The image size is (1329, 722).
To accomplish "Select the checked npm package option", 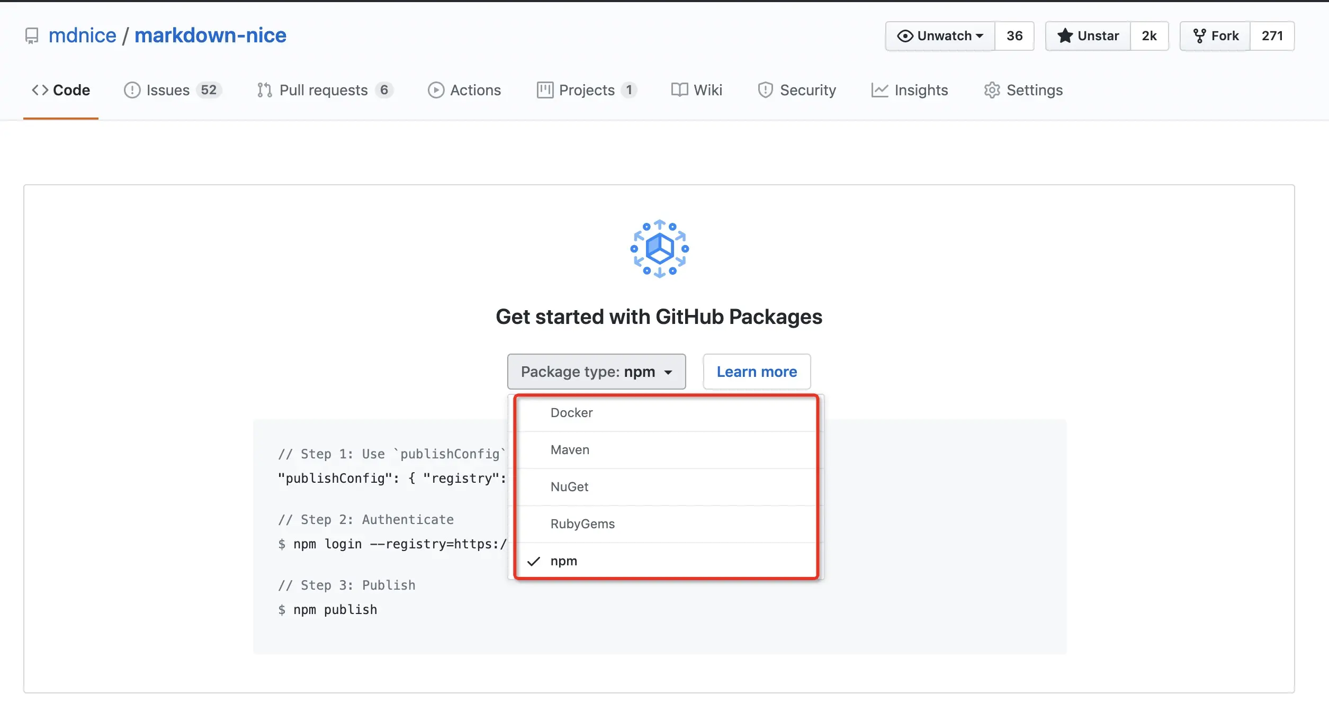I will tap(563, 561).
